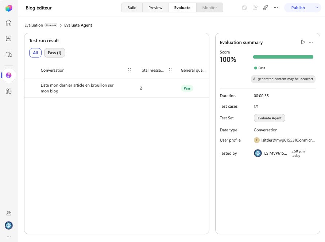Open the sidebar more options ellipsis
Viewport: 325px width, 242px height.
[x=9, y=237]
